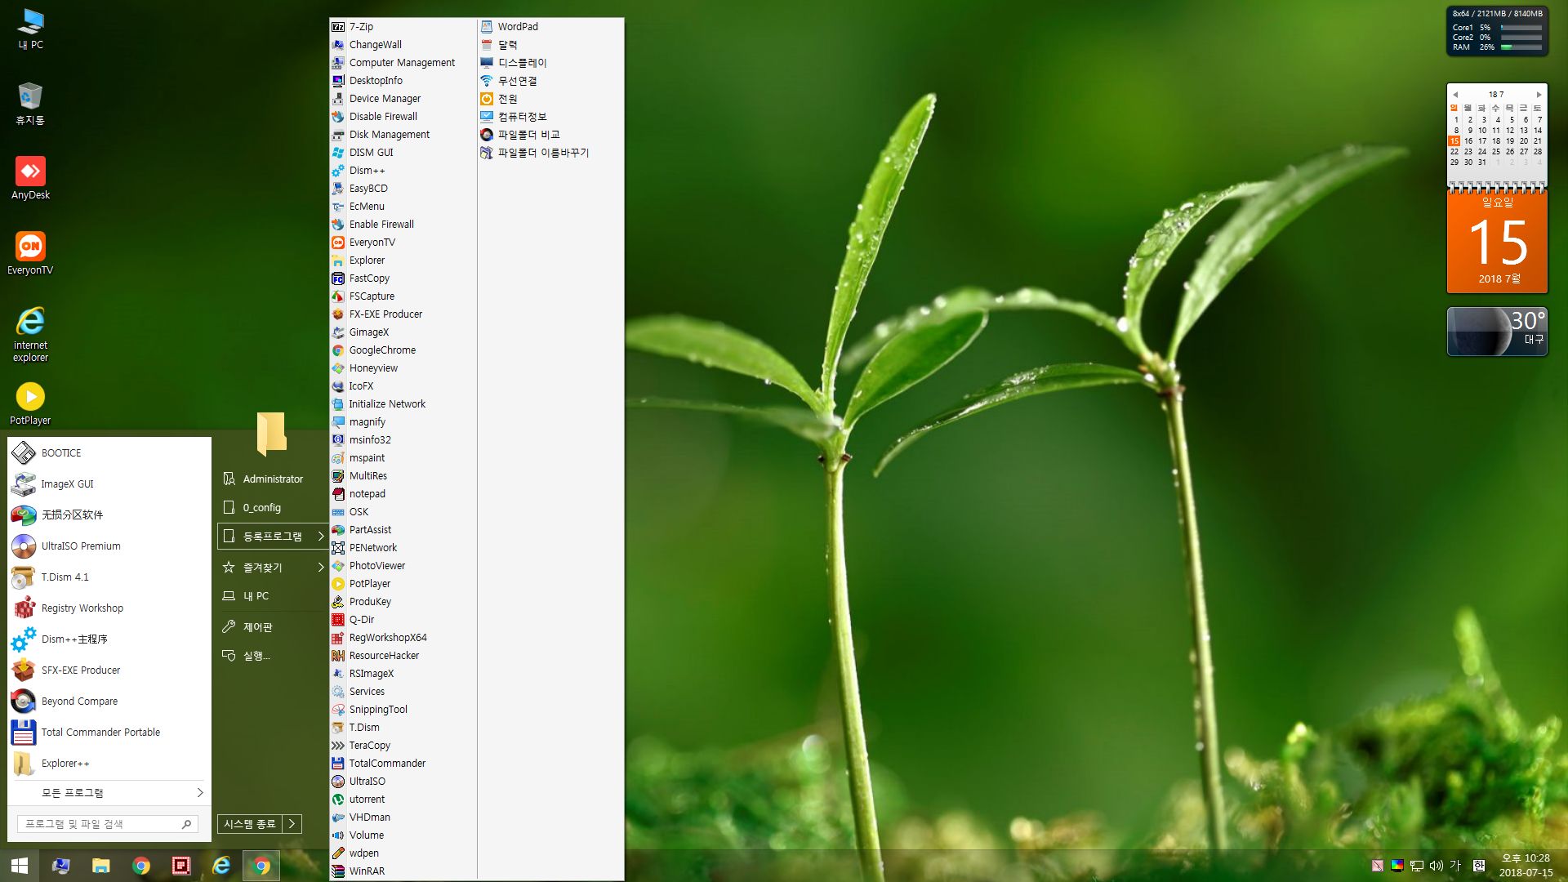
Task: Click the 시스템 종료 shutdown button
Action: (x=250, y=824)
